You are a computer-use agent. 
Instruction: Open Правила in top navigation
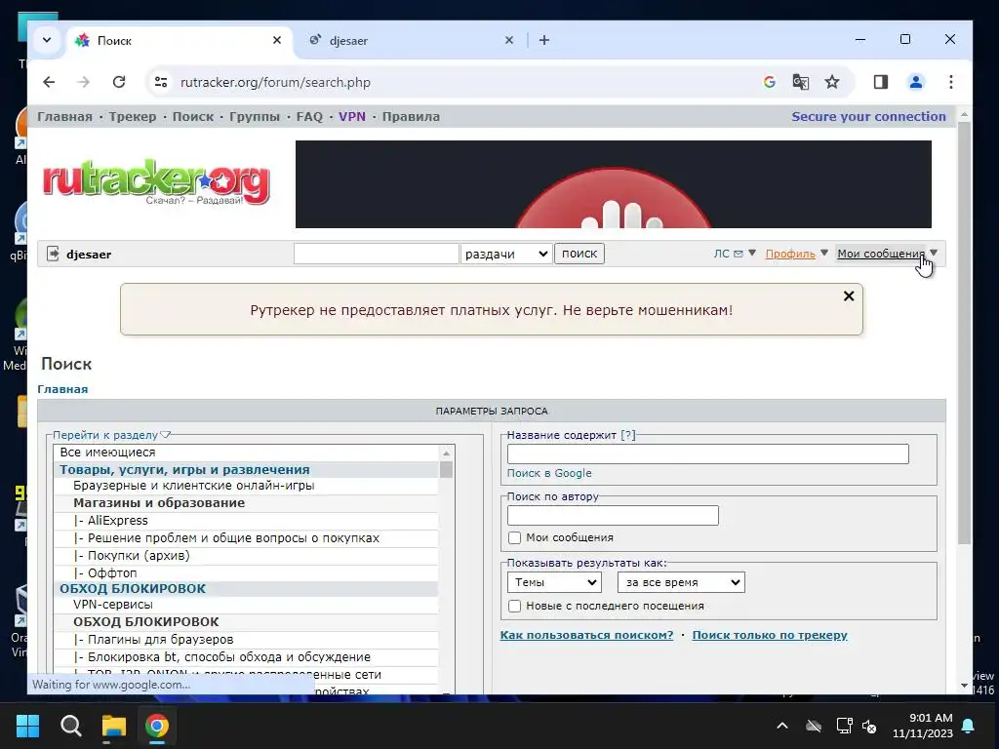point(411,117)
